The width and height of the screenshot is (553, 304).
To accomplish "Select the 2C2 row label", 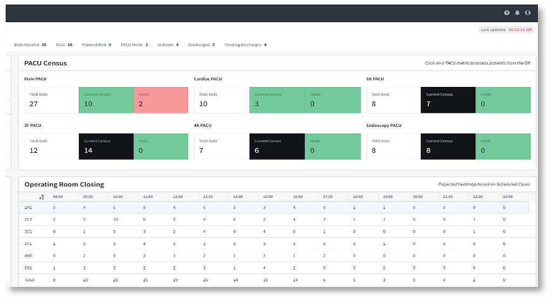I will pyautogui.click(x=28, y=219).
